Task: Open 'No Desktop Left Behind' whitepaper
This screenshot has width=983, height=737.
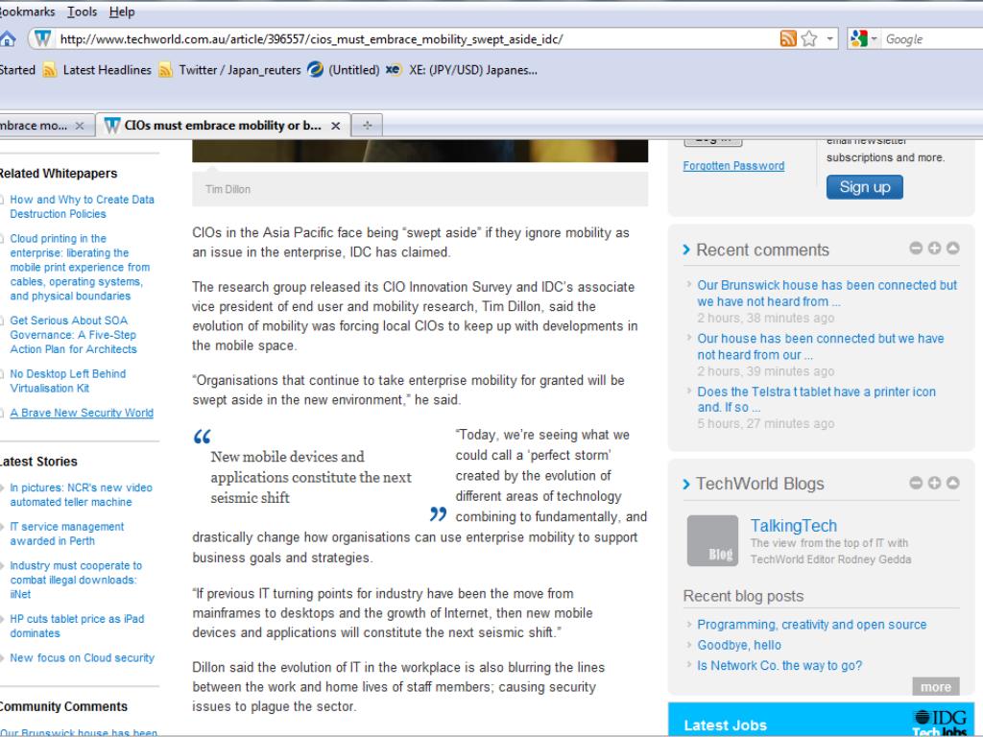Action: tap(68, 380)
